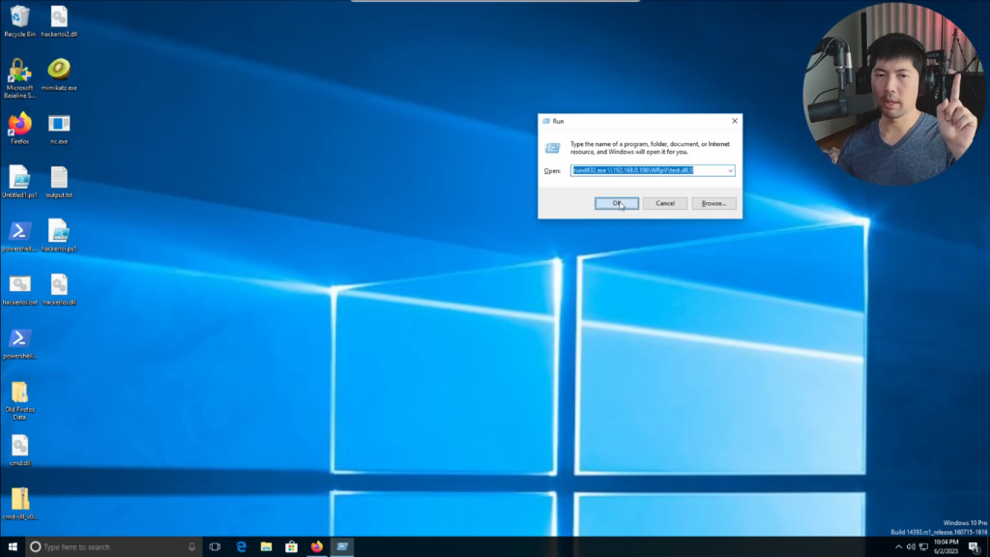Select the nc.exe desktop icon
990x557 pixels.
tap(59, 129)
